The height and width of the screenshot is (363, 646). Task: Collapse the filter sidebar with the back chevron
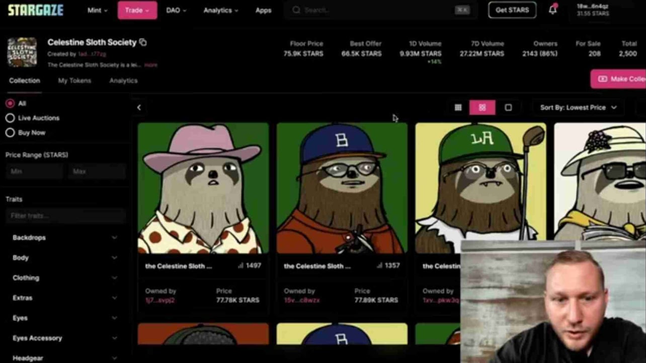[x=139, y=107]
